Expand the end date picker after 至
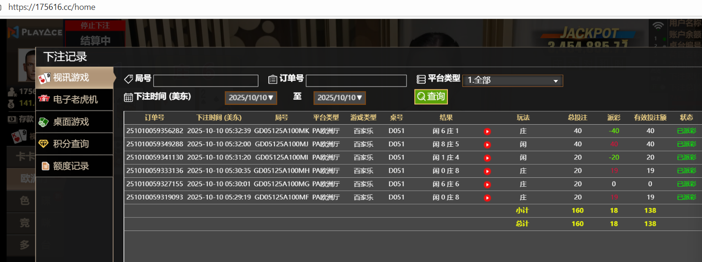Image resolution: width=702 pixels, height=262 pixels. [339, 98]
